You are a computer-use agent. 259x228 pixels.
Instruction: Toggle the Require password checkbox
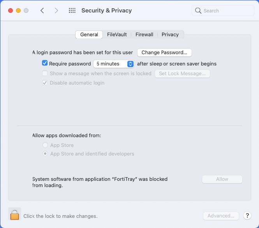pyautogui.click(x=45, y=63)
